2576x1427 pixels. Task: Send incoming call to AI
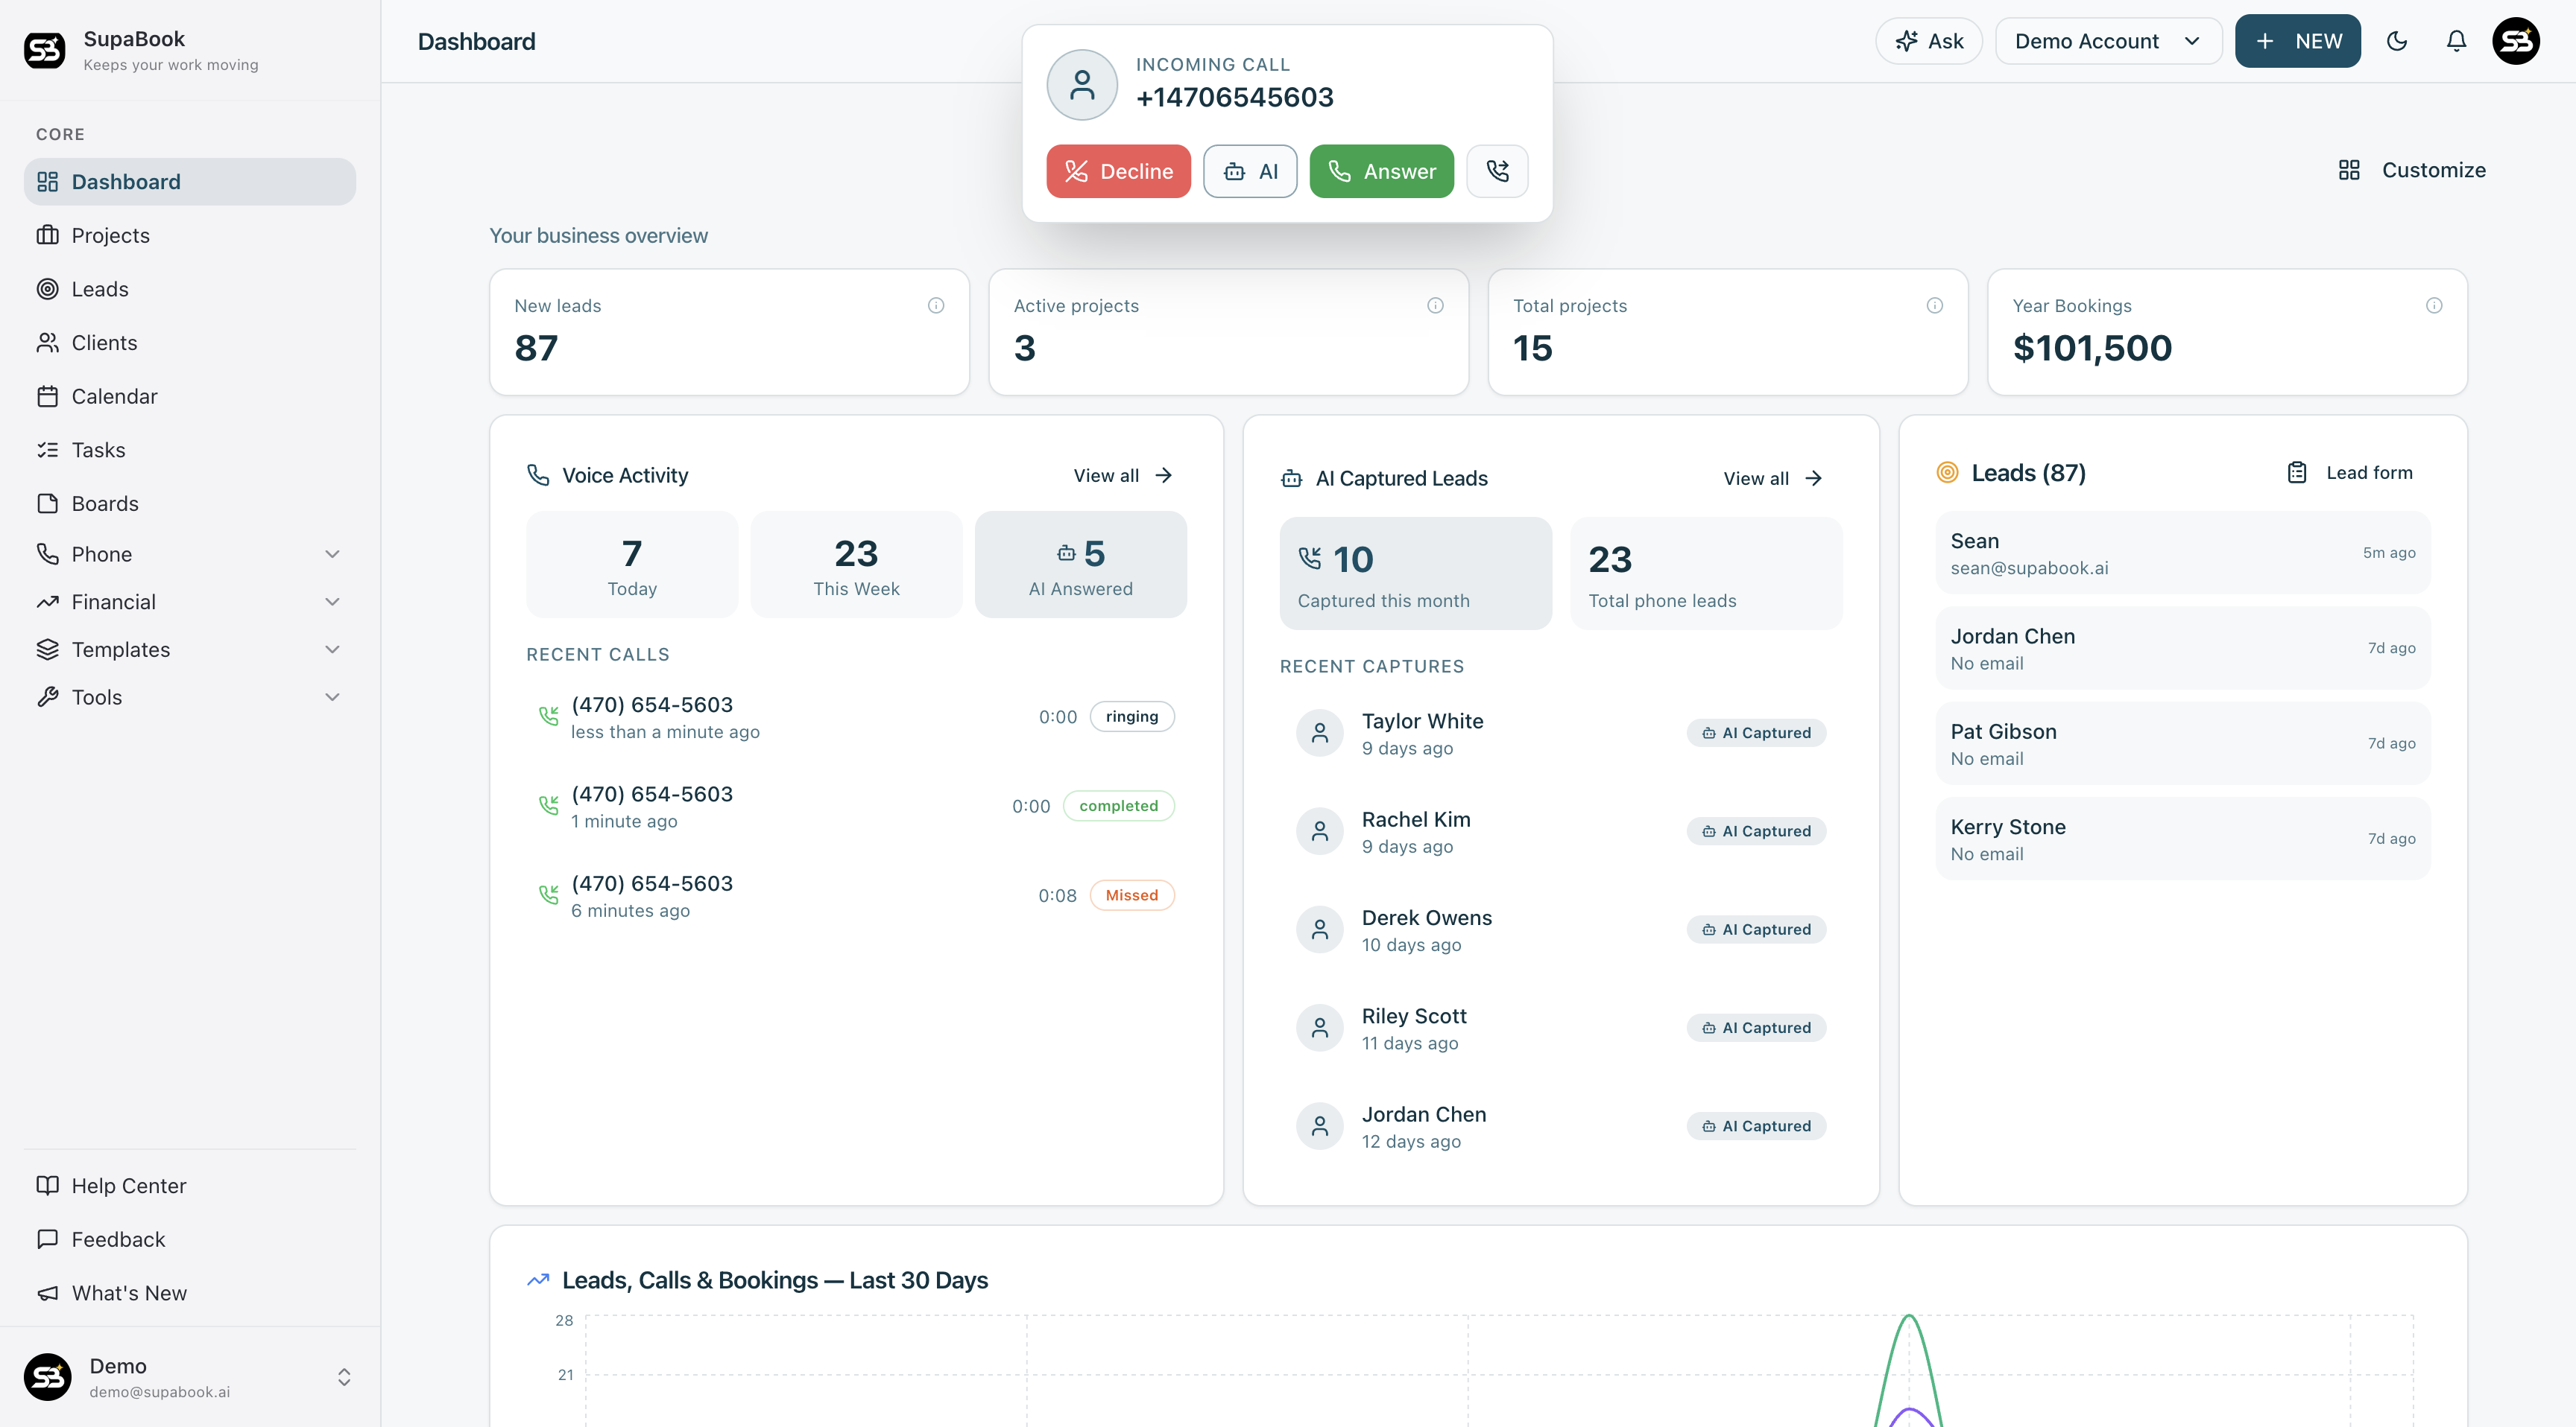(1250, 171)
